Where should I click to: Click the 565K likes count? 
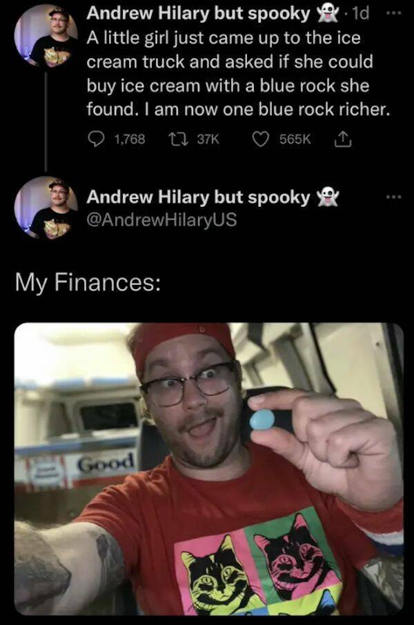coord(295,139)
